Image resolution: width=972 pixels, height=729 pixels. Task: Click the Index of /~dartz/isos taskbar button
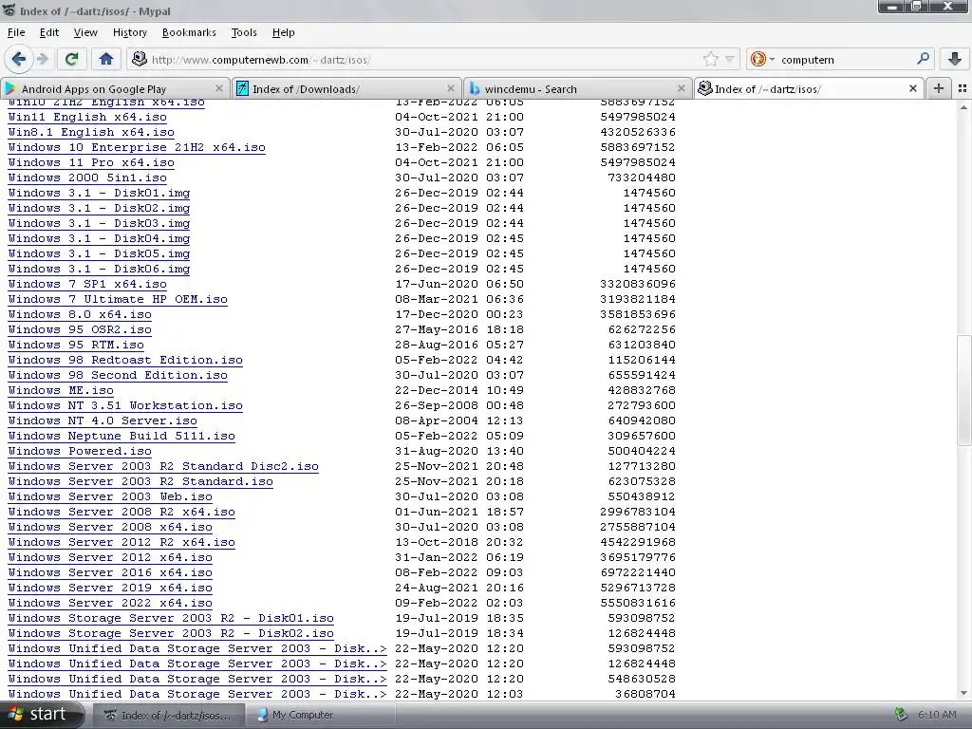click(169, 715)
